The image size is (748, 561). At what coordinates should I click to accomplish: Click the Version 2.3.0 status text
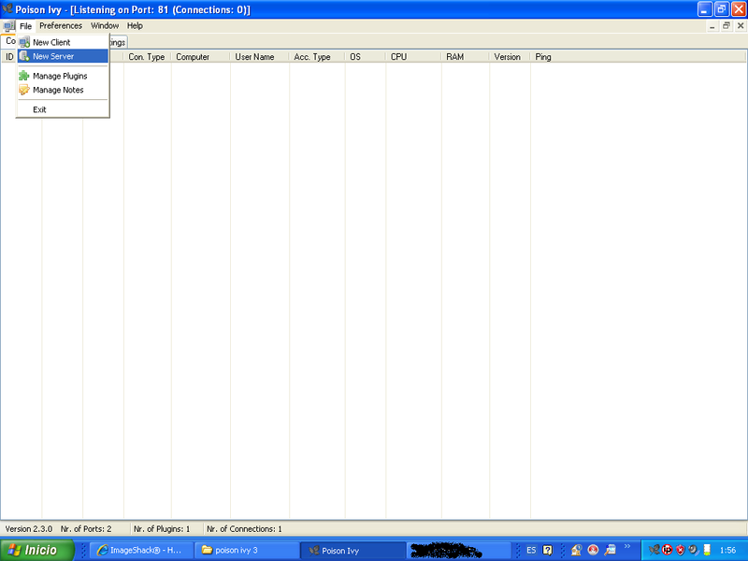pos(29,528)
